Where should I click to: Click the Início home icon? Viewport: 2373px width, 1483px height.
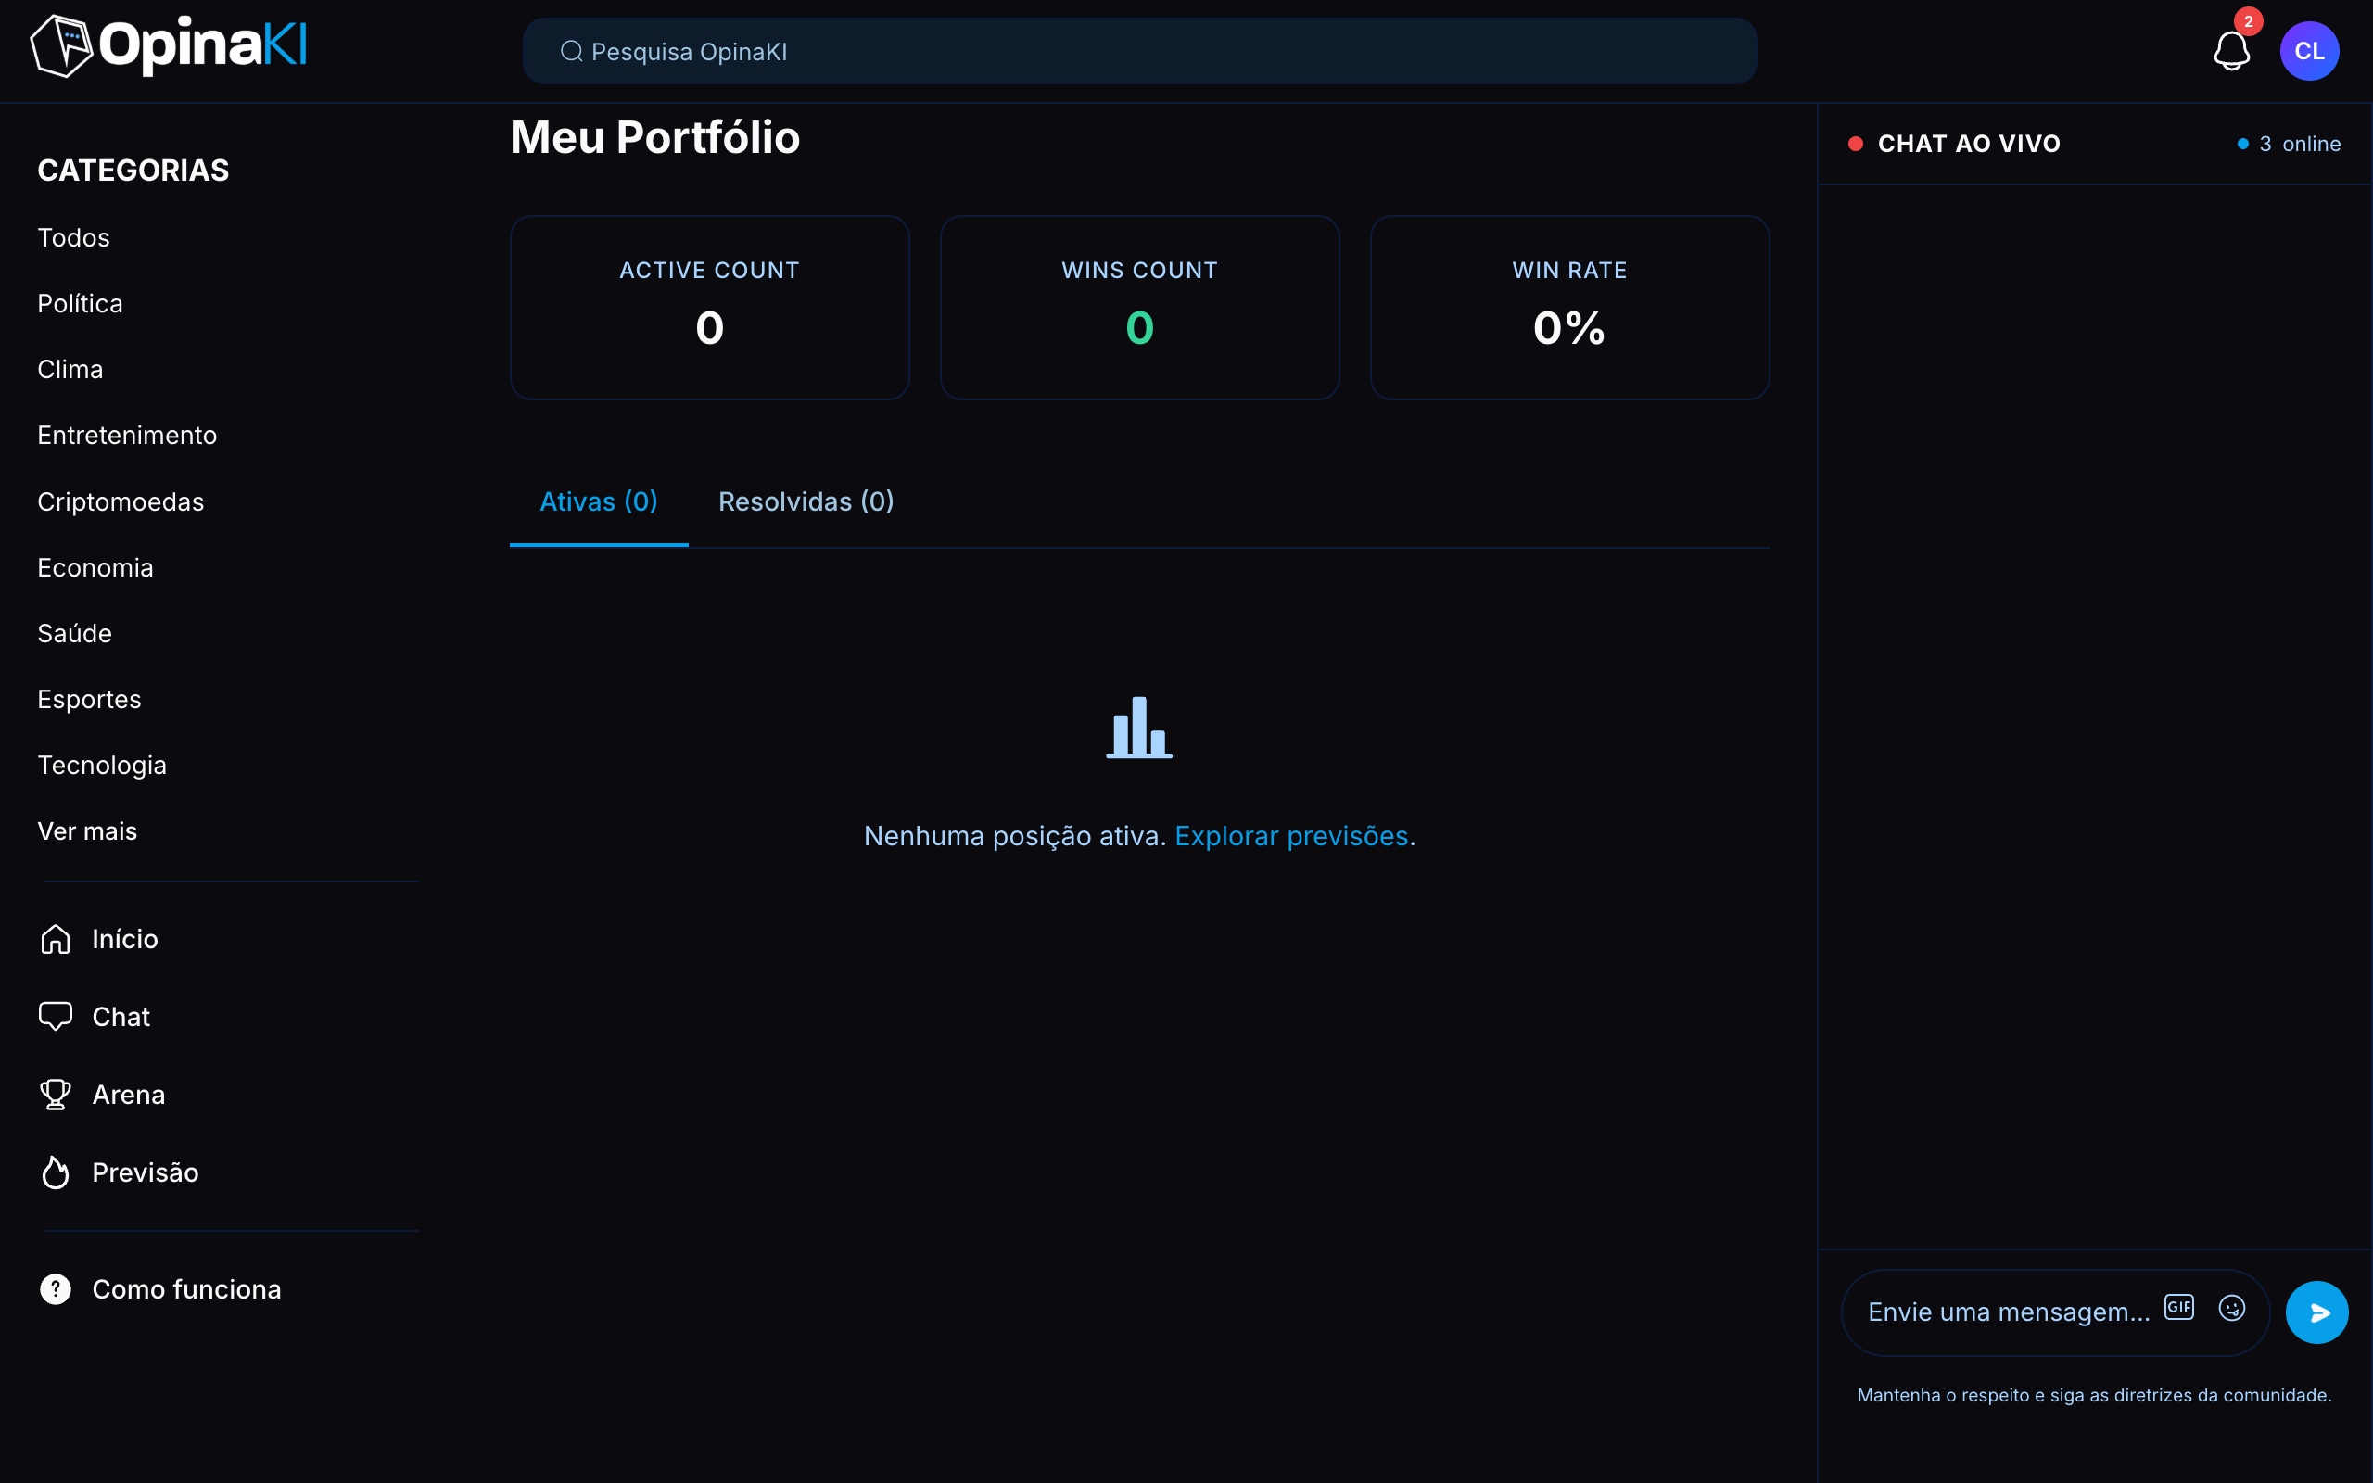(56, 939)
